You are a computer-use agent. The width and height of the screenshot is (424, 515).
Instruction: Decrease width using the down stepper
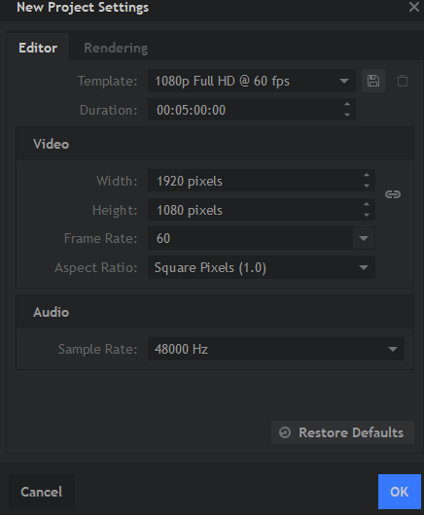pyautogui.click(x=367, y=186)
